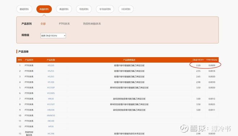Image resolution: width=238 pixels, height=136 pixels.
Task: Click the 产品清单 section heading
Action: pyautogui.click(x=23, y=52)
